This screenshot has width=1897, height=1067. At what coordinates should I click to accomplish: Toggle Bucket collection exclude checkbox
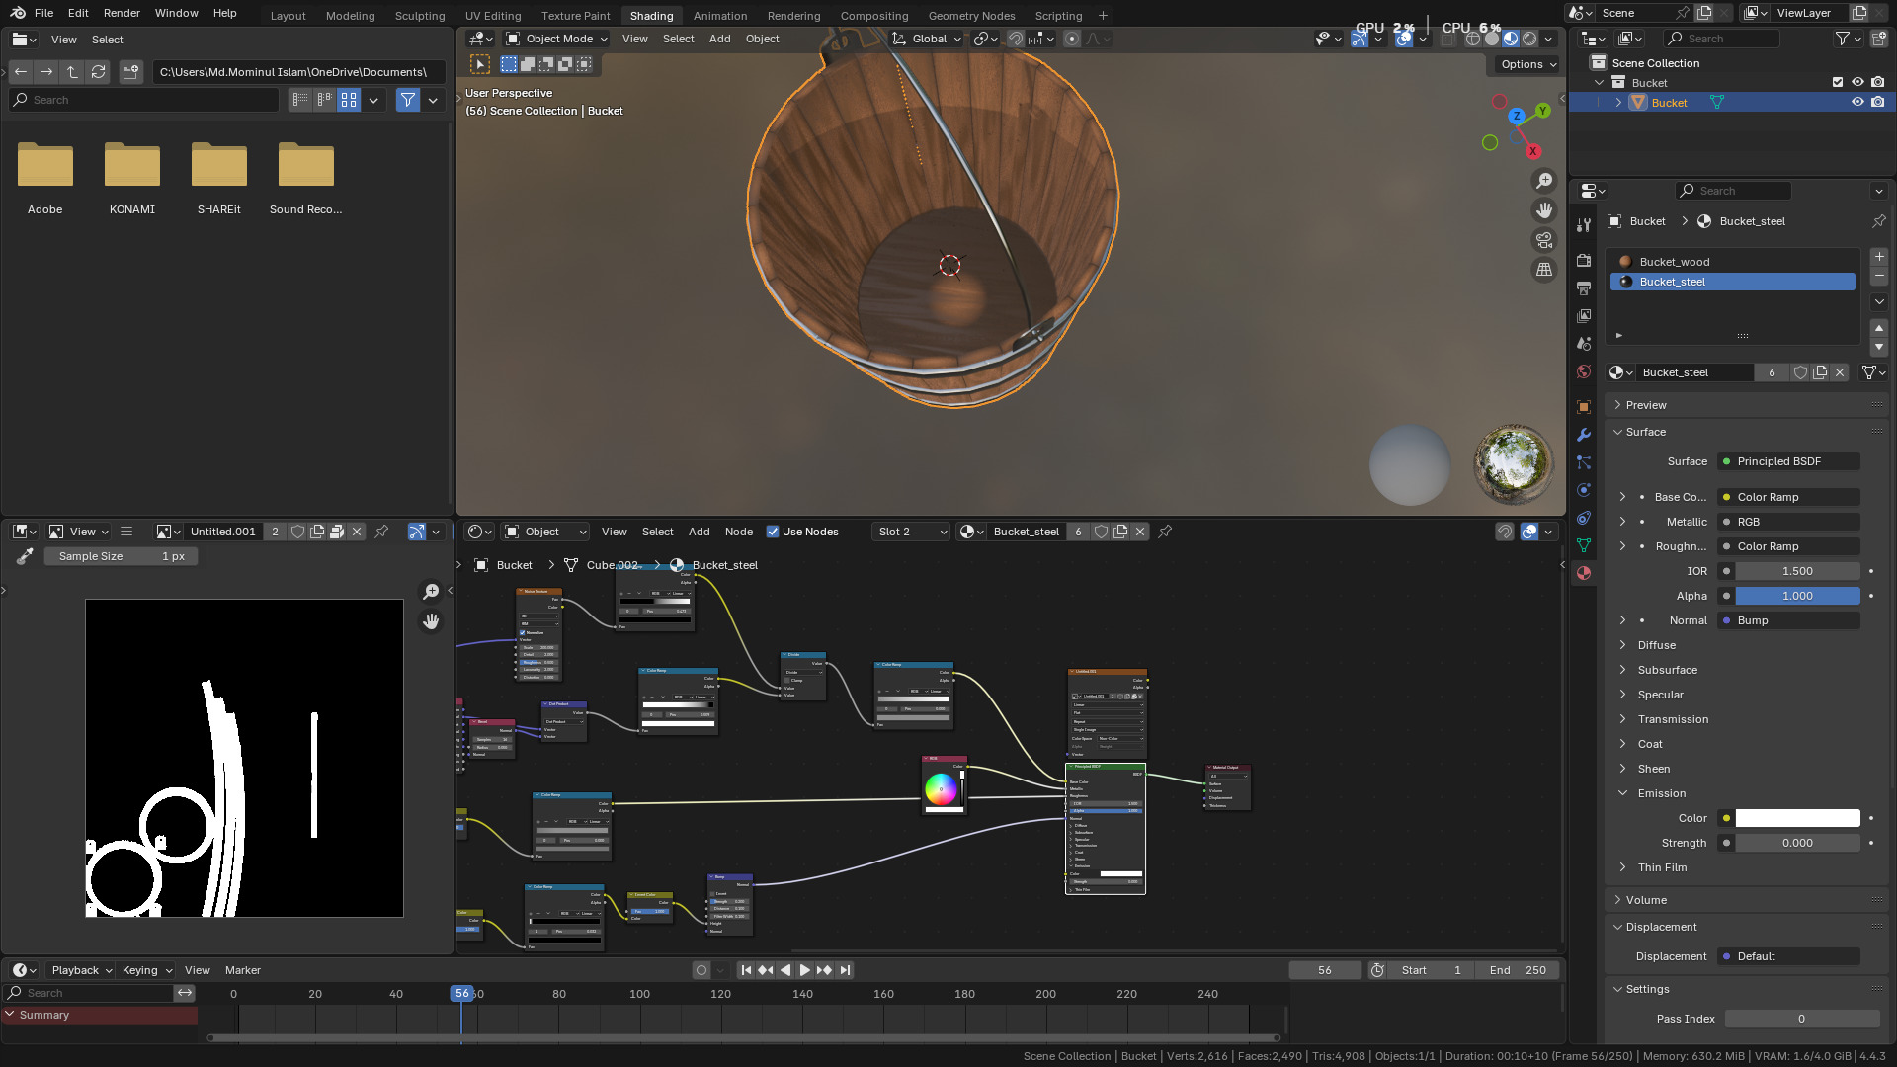click(x=1838, y=83)
